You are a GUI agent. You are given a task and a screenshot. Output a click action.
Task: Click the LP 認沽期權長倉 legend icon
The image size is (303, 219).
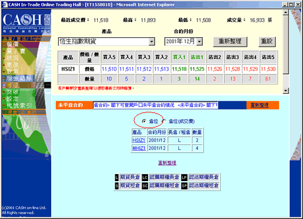(184, 177)
